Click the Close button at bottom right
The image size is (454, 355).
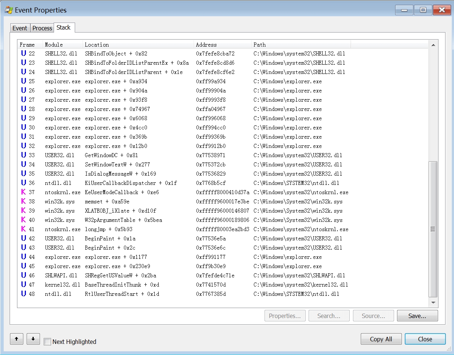[x=425, y=339]
